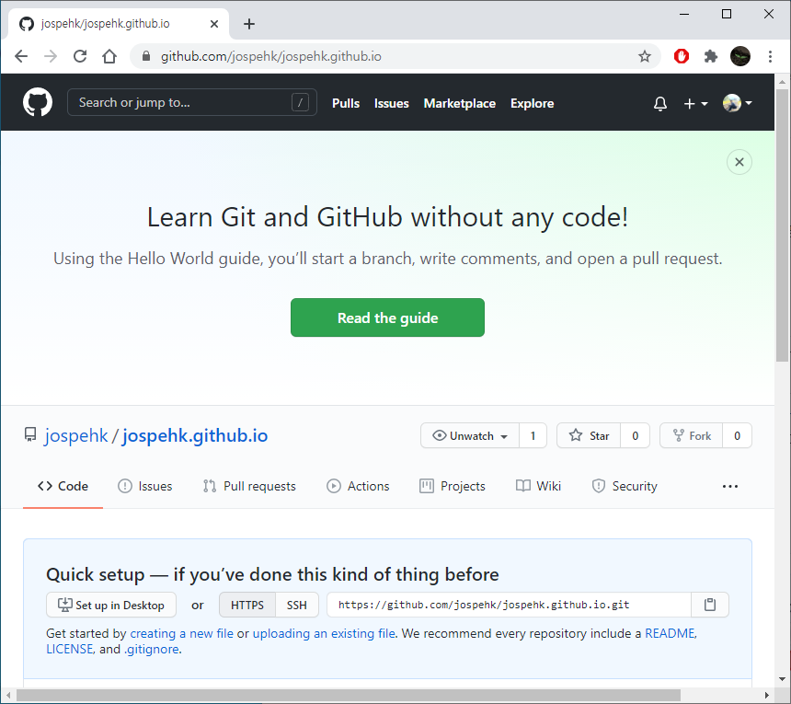Click the vertical scrollbar thumb

pyautogui.click(x=782, y=225)
